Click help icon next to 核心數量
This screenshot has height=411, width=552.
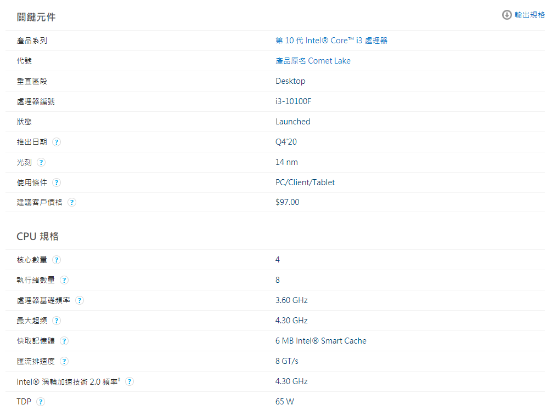[57, 260]
